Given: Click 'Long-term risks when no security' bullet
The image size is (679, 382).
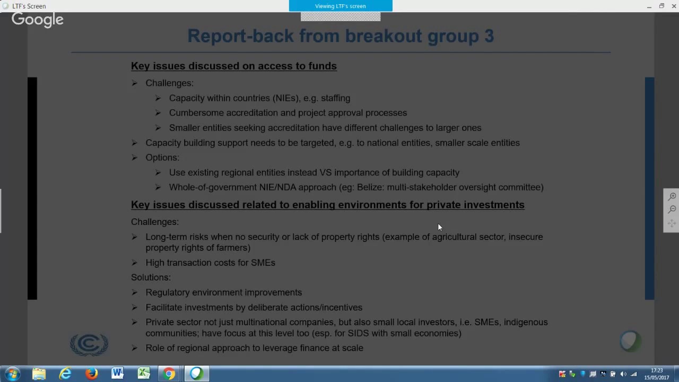Looking at the screenshot, I should pyautogui.click(x=344, y=242).
